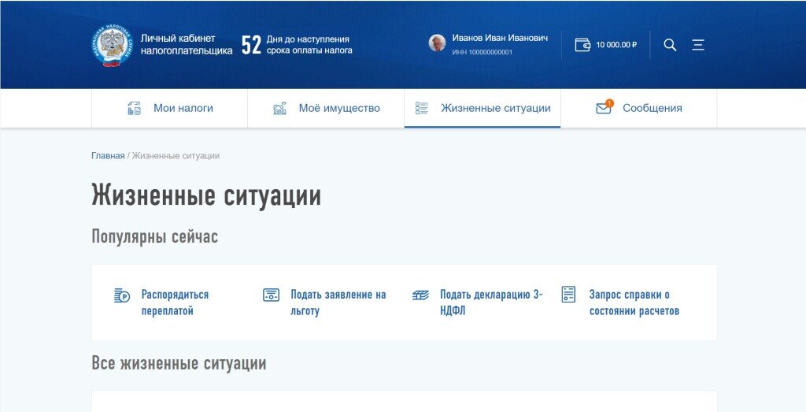Viewport: 806px width, 412px height.
Task: Click the Подать заявление на льготу card icon
Action: pos(272,295)
